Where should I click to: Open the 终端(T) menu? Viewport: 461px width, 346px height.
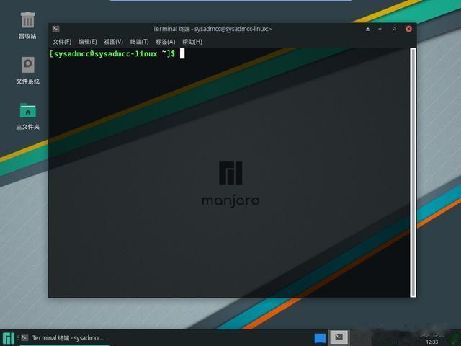click(139, 42)
